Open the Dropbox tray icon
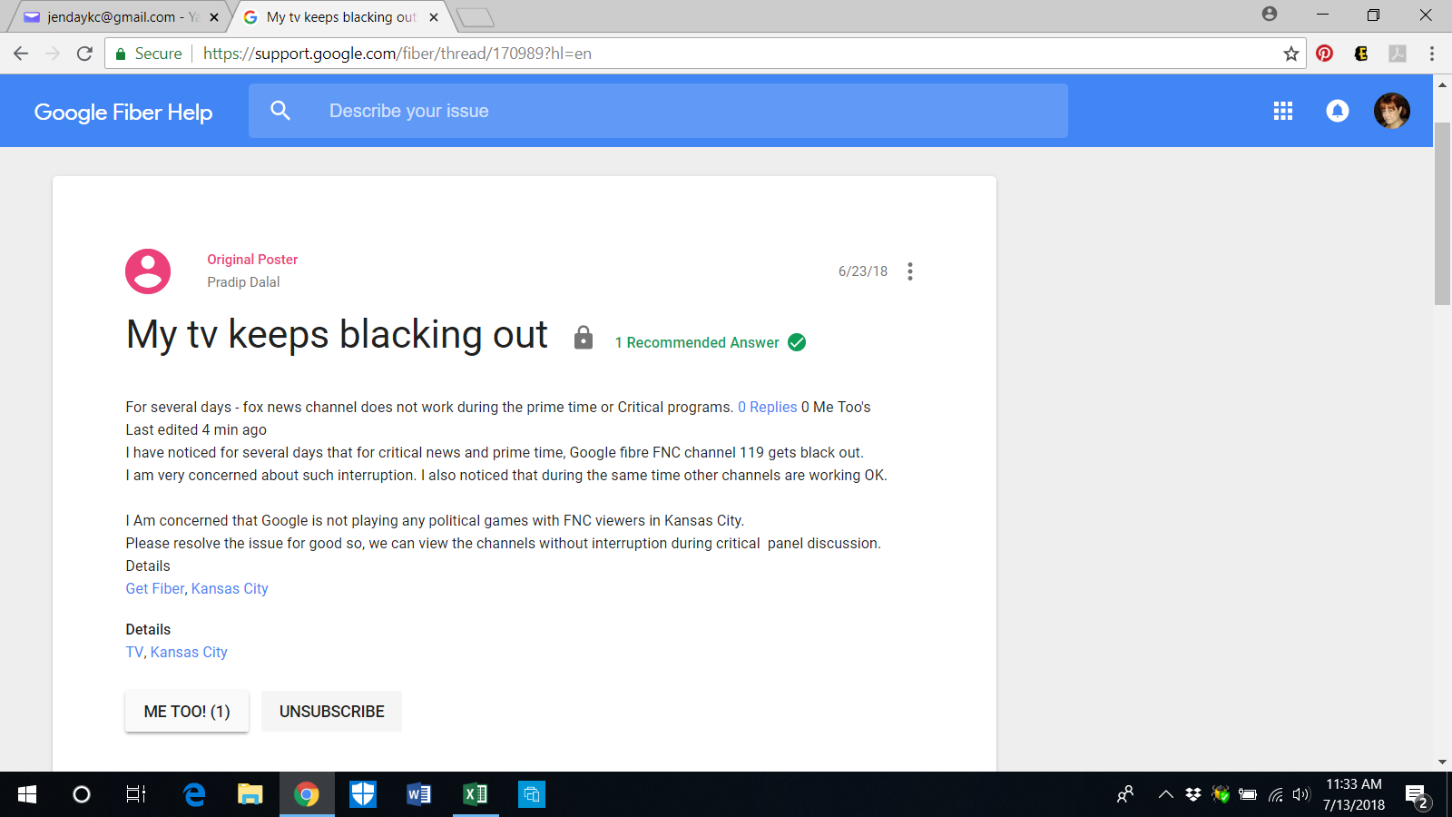This screenshot has width=1452, height=817. (1193, 794)
